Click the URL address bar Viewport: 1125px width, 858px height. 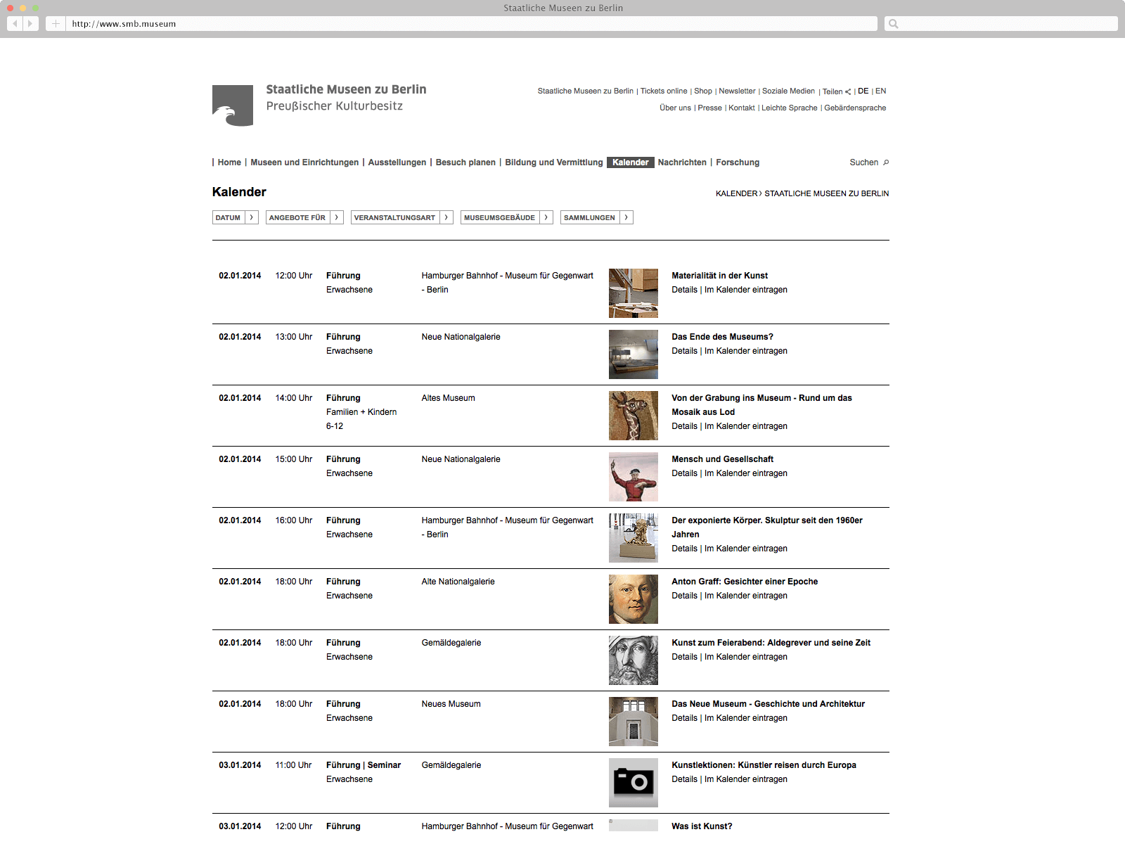[x=472, y=23]
